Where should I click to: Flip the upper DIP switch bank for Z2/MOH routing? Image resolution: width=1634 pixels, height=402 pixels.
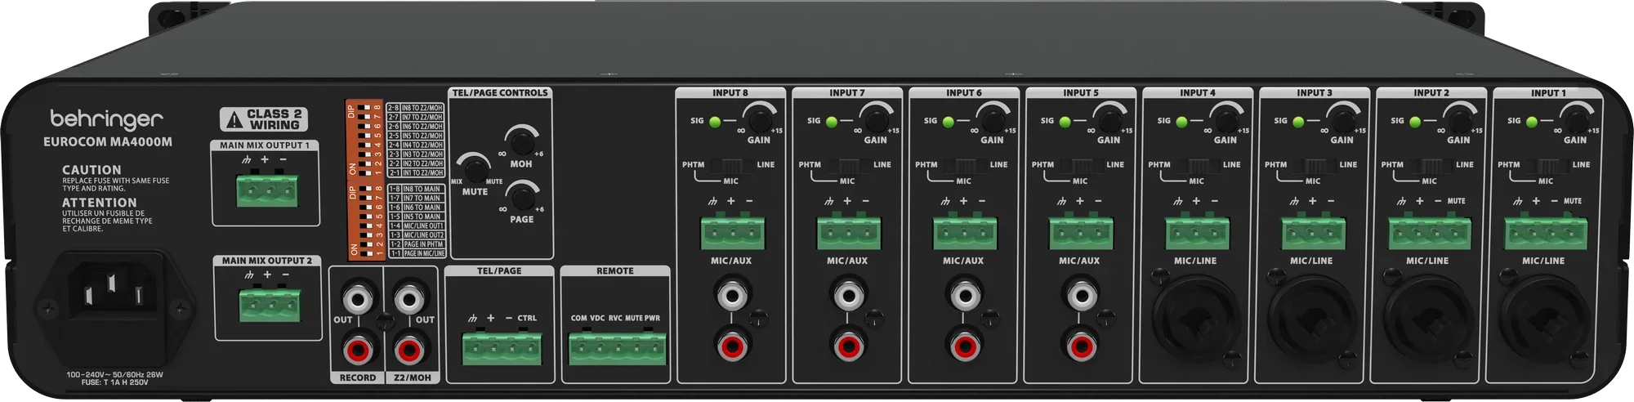[364, 139]
